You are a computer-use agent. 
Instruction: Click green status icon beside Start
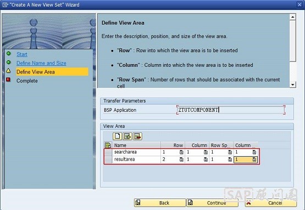[9, 53]
